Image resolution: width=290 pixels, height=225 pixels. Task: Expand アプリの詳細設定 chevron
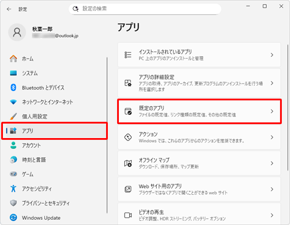(x=272, y=83)
